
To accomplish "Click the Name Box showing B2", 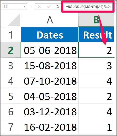I will coord(15,7).
